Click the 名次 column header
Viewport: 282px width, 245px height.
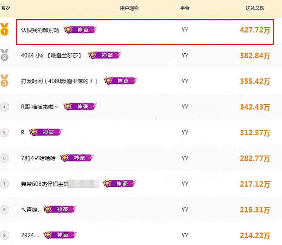(5, 8)
